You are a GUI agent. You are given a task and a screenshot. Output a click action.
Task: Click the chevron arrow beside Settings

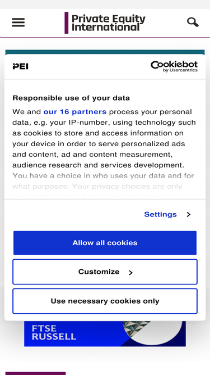coord(189,214)
